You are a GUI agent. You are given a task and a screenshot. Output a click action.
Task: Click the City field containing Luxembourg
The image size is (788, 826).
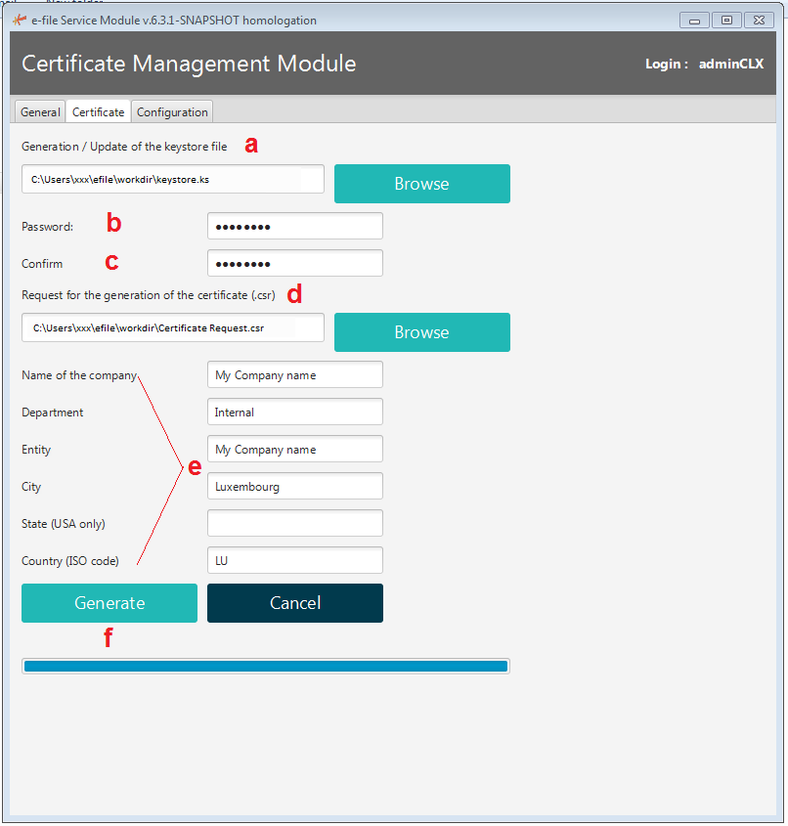(295, 486)
